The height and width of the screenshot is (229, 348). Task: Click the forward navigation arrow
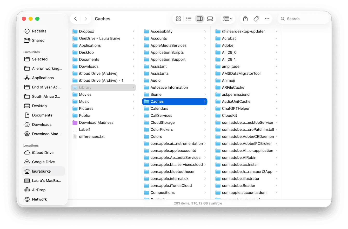click(x=86, y=18)
